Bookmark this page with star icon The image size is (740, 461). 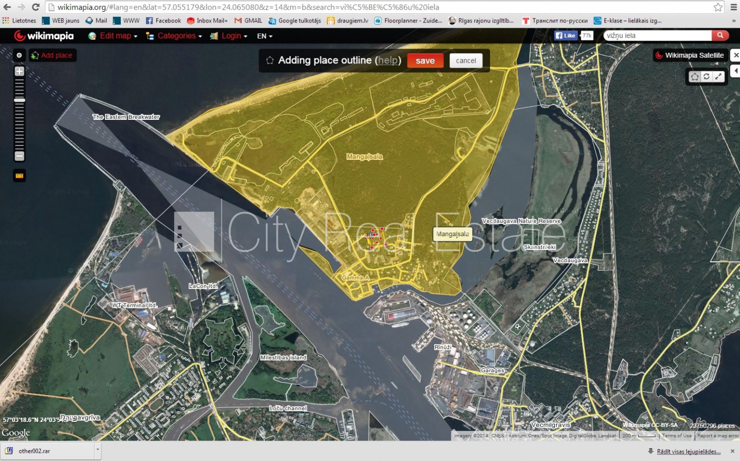pos(718,7)
